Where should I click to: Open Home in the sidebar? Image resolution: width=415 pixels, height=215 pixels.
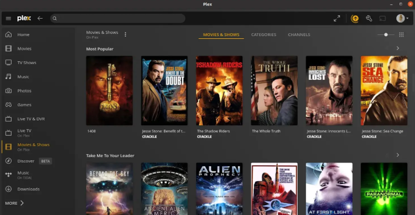(23, 34)
